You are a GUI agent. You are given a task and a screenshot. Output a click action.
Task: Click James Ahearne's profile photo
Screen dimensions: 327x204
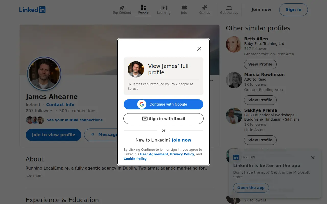tap(44, 74)
